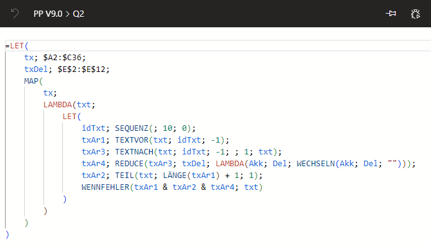The width and height of the screenshot is (431, 245).
Task: Click the range $E$2:$E$12
Action: tap(81, 69)
